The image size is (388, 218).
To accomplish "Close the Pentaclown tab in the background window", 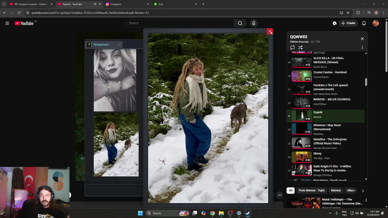I will click(x=120, y=45).
